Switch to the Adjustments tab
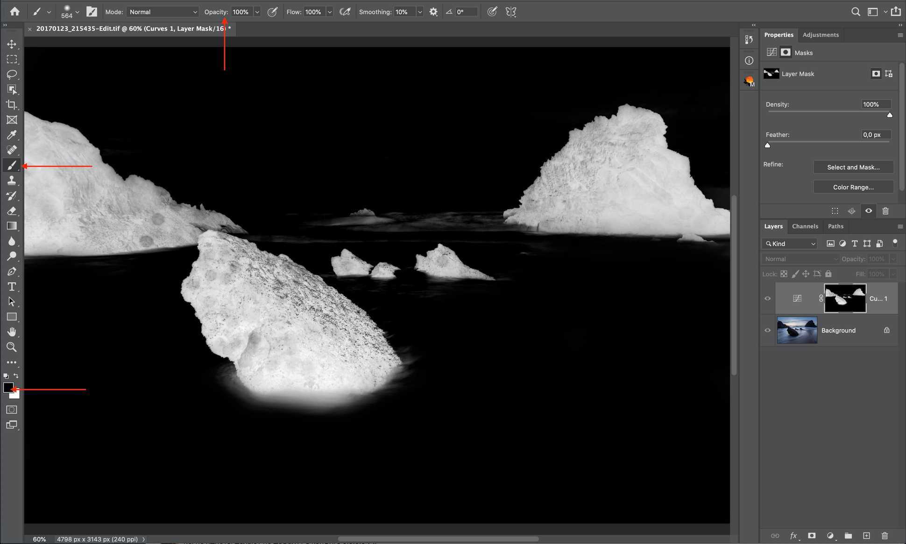The width and height of the screenshot is (906, 544). click(821, 35)
